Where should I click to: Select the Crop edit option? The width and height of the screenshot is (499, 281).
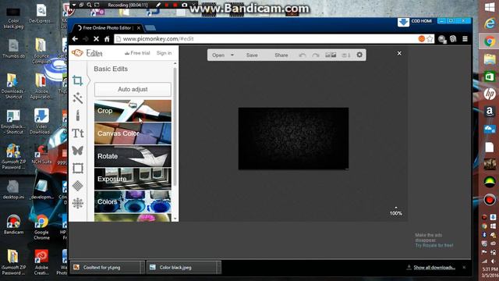133,111
